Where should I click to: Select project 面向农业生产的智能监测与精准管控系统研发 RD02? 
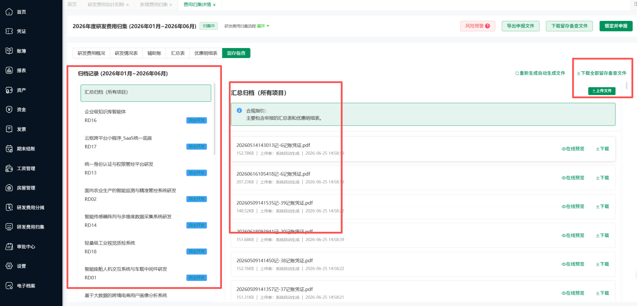(x=146, y=195)
